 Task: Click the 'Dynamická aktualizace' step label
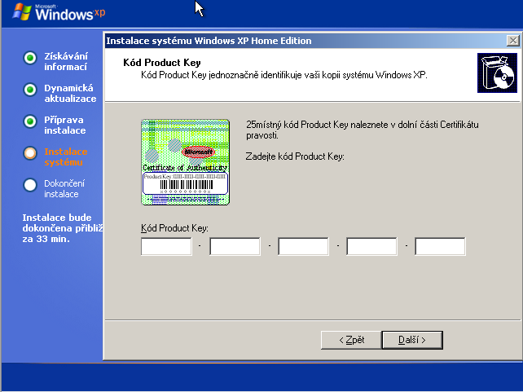(70, 93)
